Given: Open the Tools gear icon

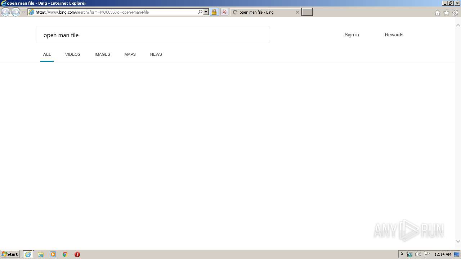Looking at the screenshot, I should [455, 13].
